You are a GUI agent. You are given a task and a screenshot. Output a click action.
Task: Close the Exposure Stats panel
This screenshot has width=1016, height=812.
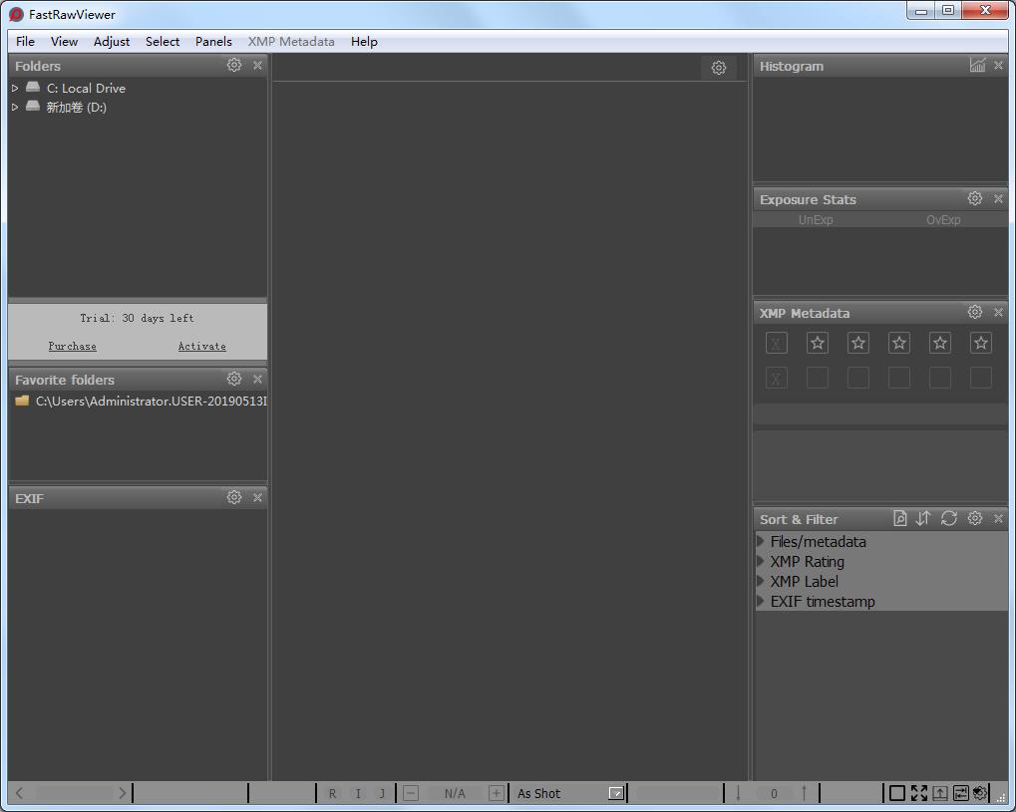point(998,199)
